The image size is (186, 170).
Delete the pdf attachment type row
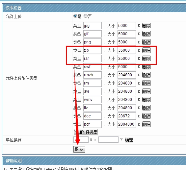pos(146,124)
